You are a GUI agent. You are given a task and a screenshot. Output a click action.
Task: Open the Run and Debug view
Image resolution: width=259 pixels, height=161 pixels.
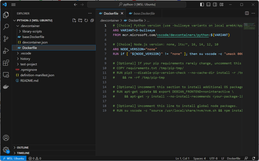[6, 51]
